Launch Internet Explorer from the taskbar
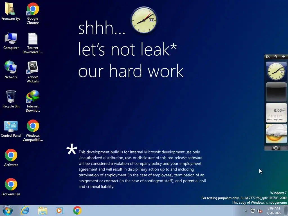 coord(25,210)
